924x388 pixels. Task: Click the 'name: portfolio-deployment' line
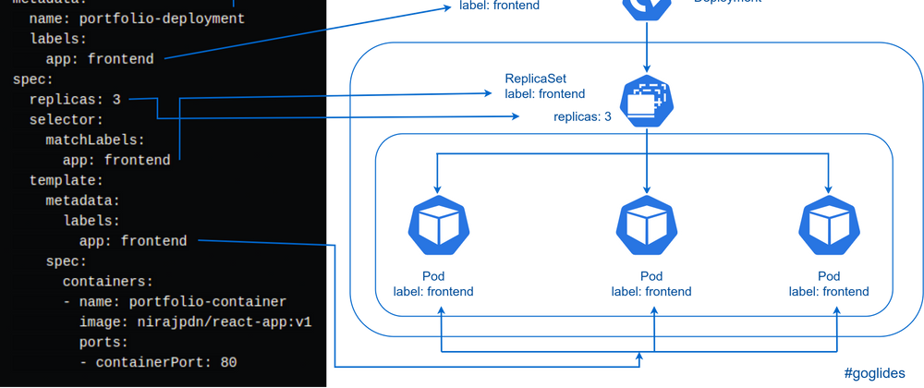[x=137, y=18]
